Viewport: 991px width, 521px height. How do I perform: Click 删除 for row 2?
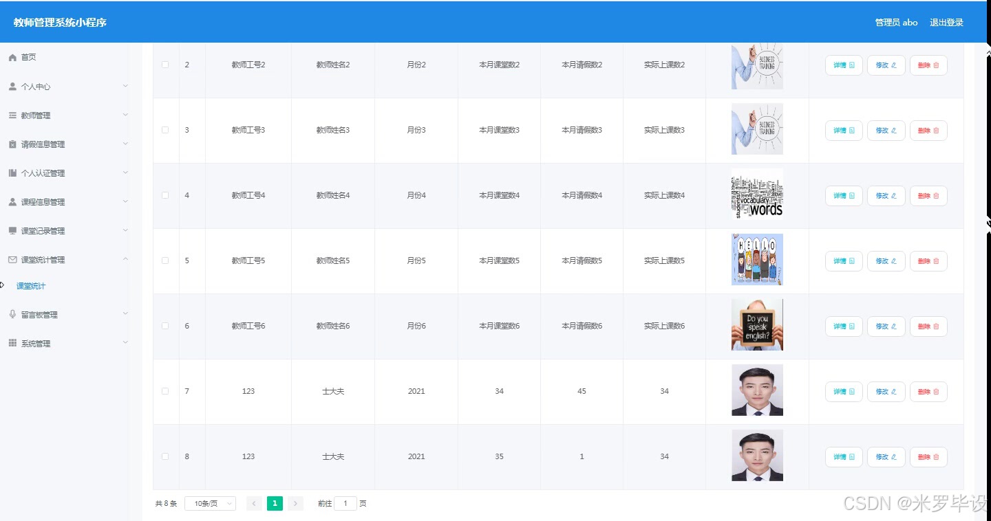pyautogui.click(x=928, y=65)
